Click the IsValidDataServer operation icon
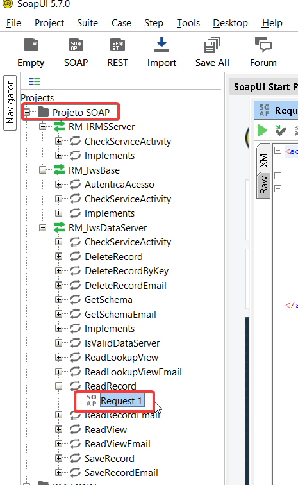298x485 pixels. [75, 343]
